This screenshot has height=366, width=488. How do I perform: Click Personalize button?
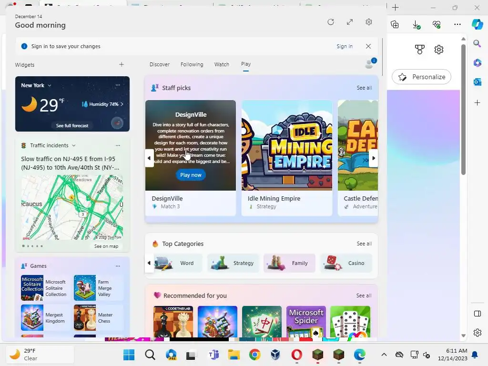tap(421, 77)
